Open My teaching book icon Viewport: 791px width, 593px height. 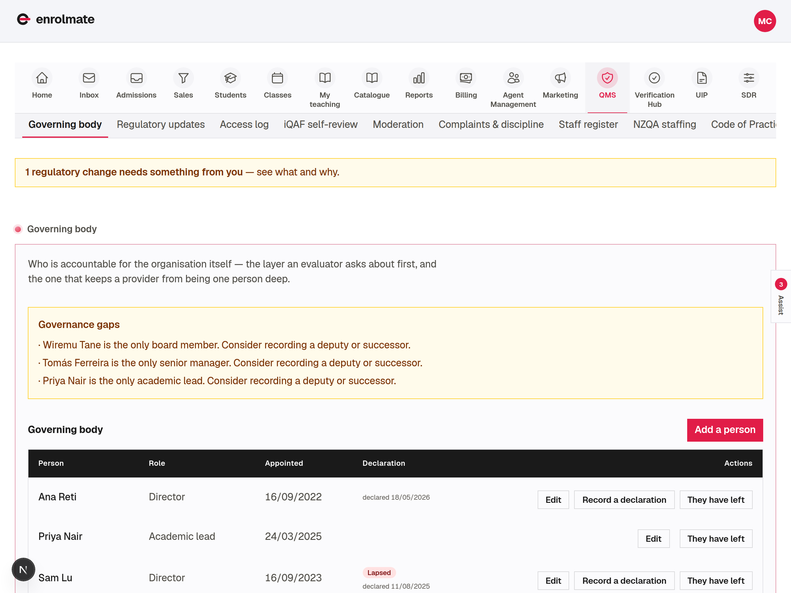coord(325,78)
